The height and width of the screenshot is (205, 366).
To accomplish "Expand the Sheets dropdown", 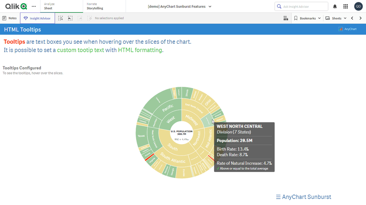I will [x=336, y=18].
